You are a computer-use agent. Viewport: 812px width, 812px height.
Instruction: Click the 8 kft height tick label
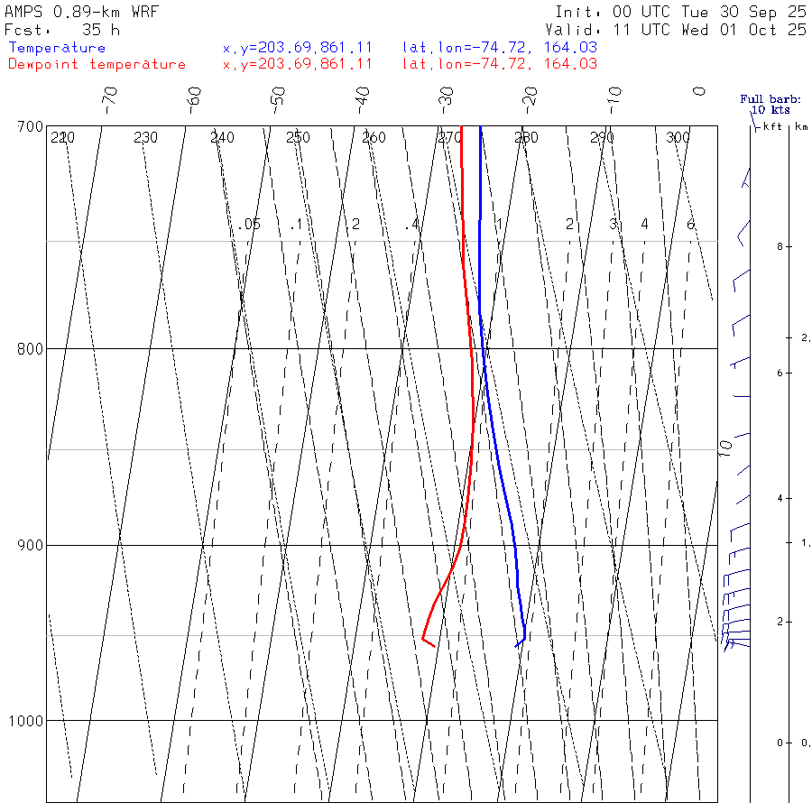(x=780, y=247)
